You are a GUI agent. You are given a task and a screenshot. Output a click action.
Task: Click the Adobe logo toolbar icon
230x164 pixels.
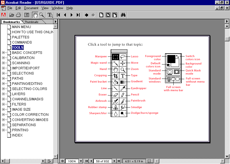click(x=3, y=15)
